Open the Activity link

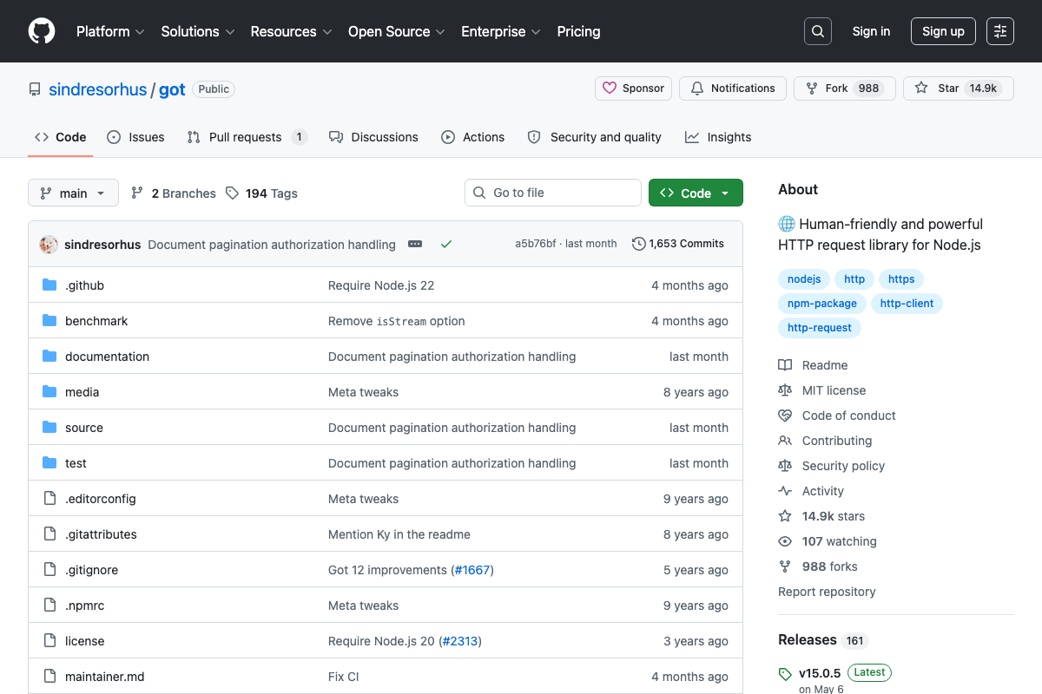[x=811, y=491]
